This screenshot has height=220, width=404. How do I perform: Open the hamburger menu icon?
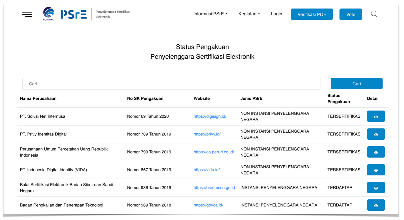[27, 14]
